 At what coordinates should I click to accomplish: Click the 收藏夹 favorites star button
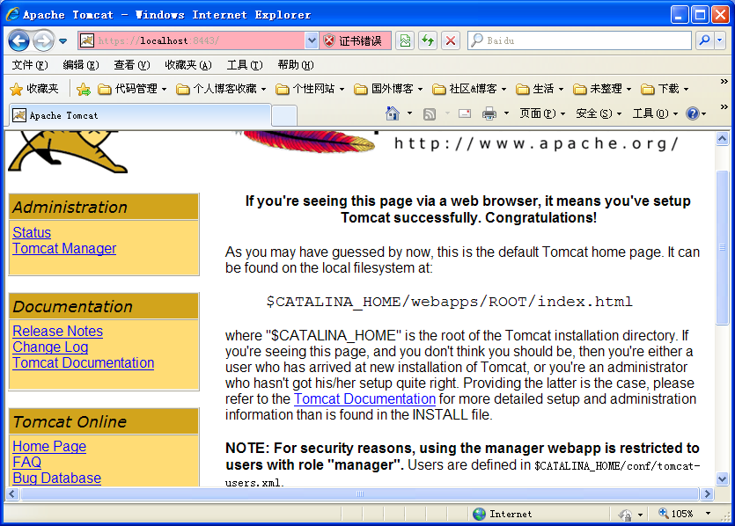(x=34, y=89)
